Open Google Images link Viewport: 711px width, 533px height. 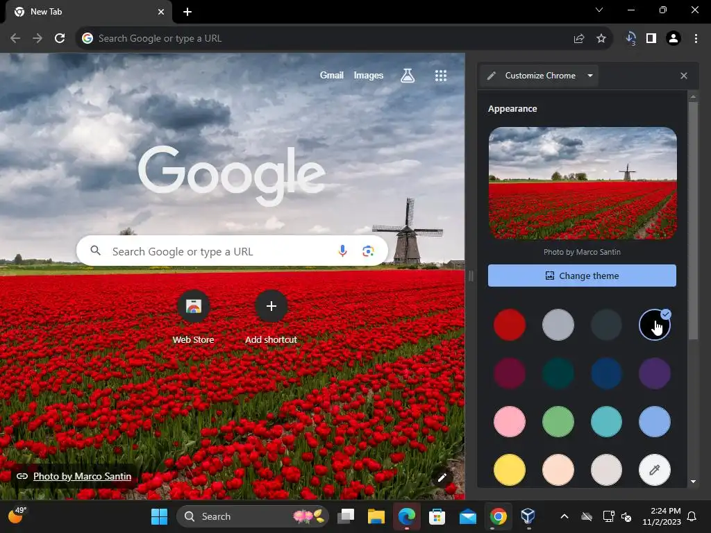[x=368, y=75]
